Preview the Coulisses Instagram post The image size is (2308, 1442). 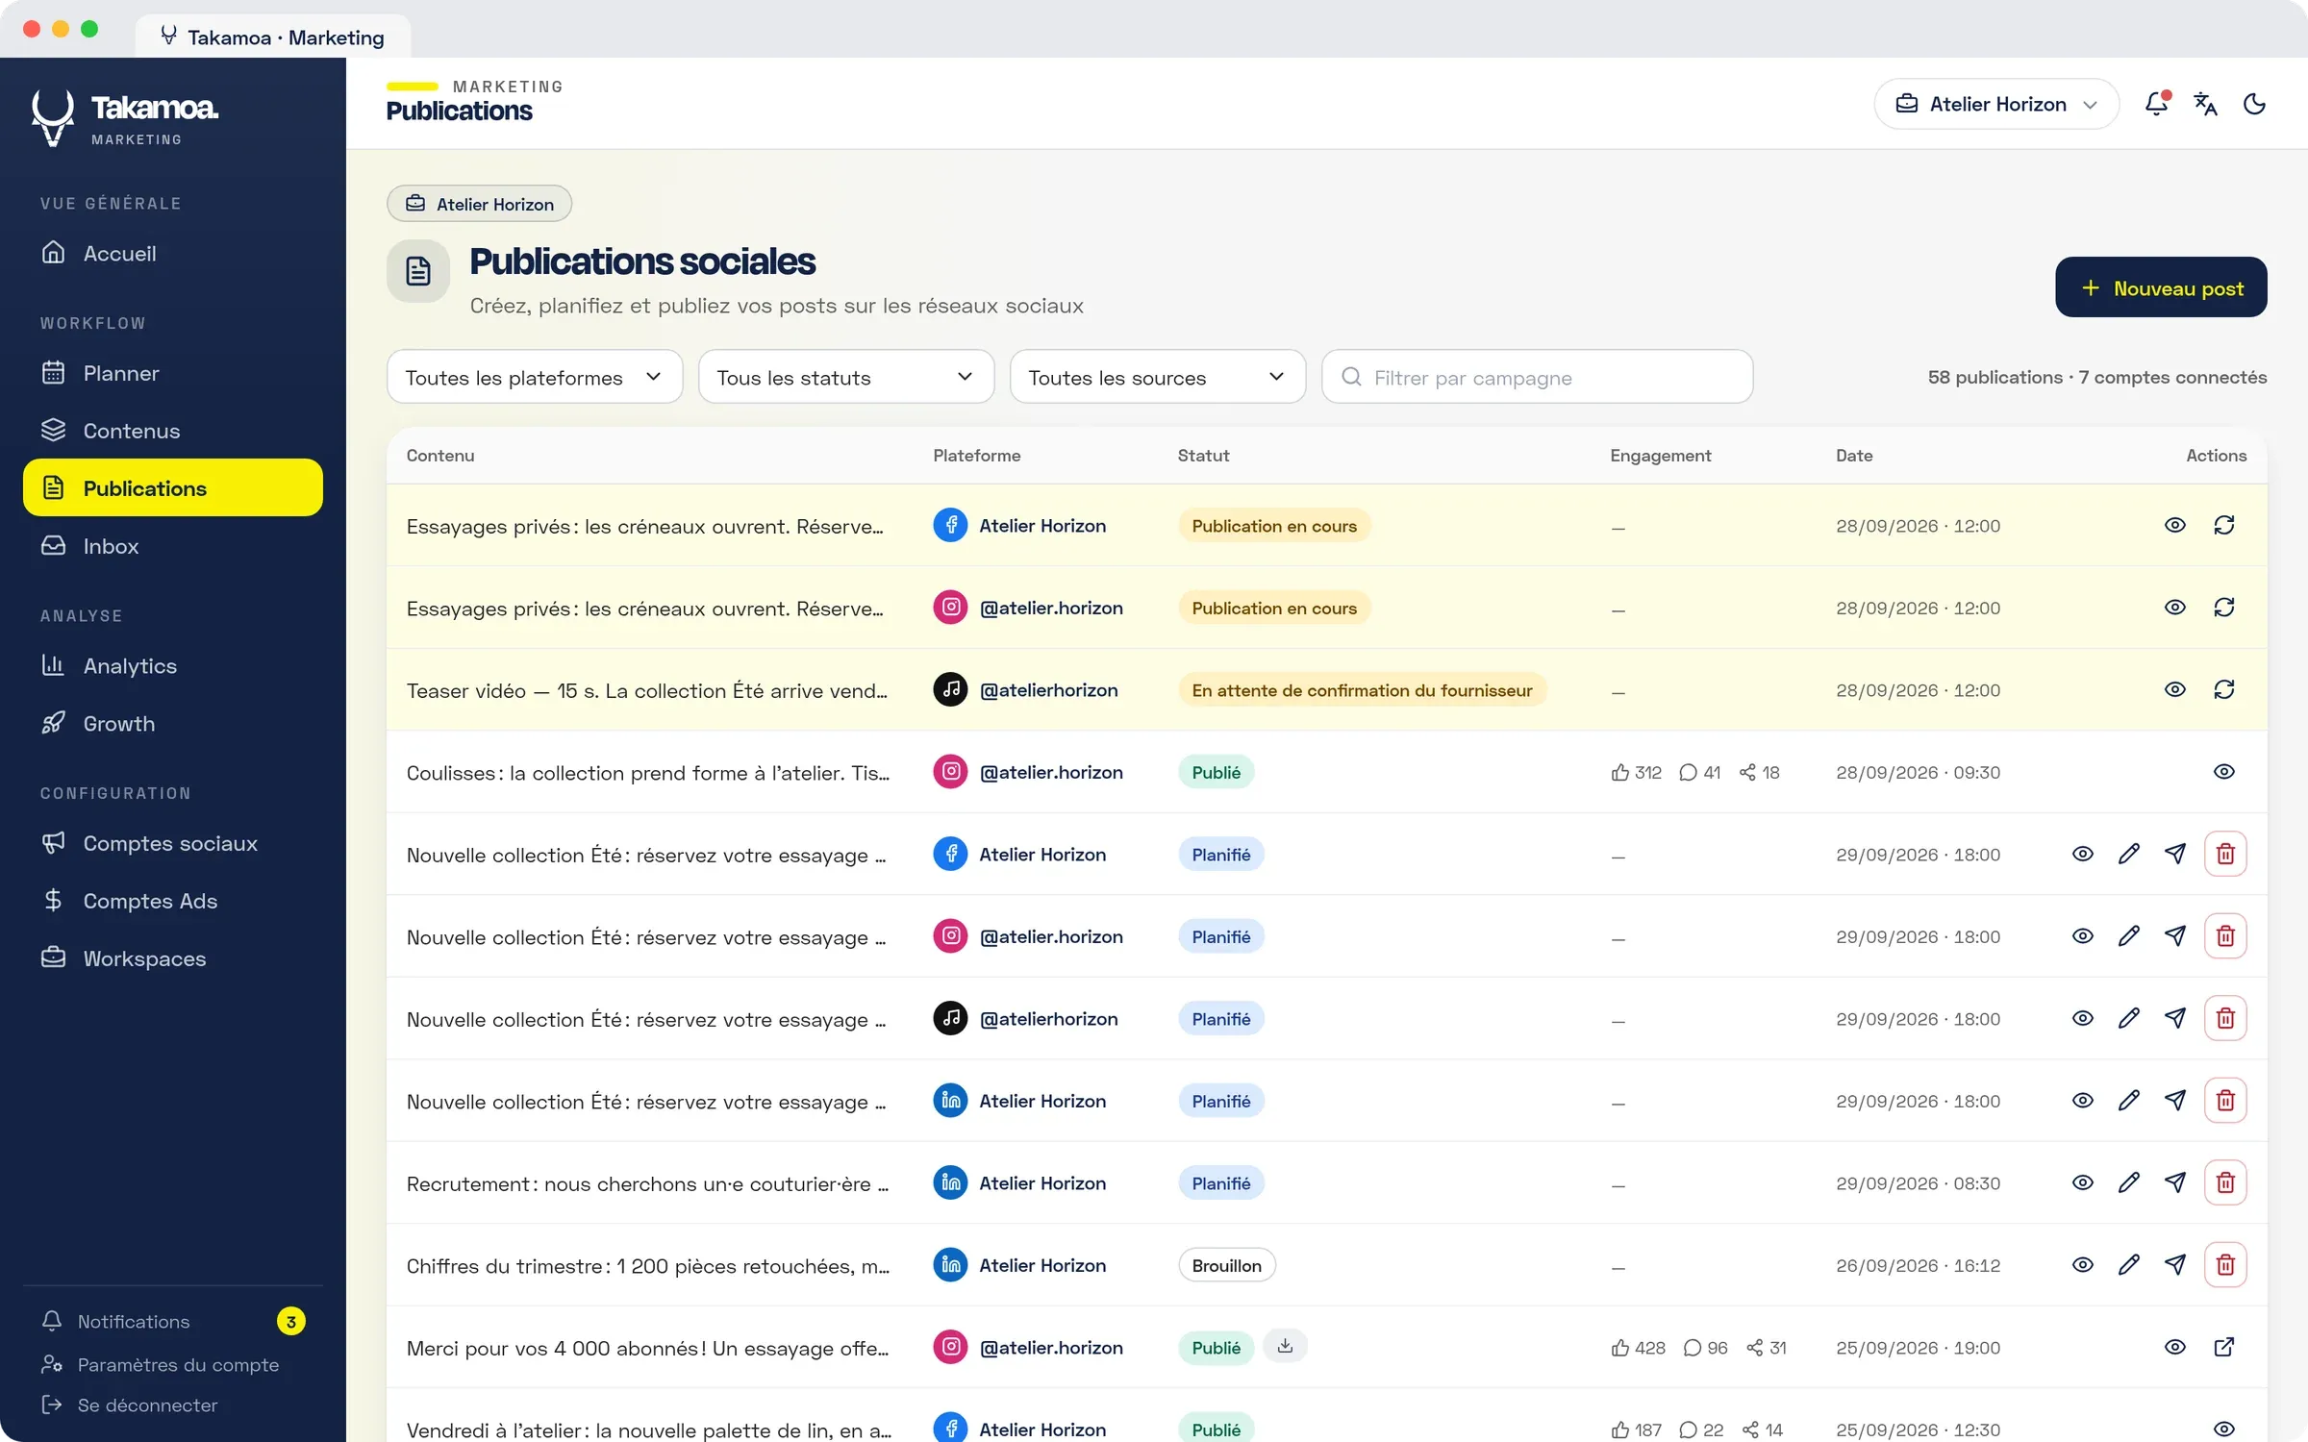pos(2224,772)
